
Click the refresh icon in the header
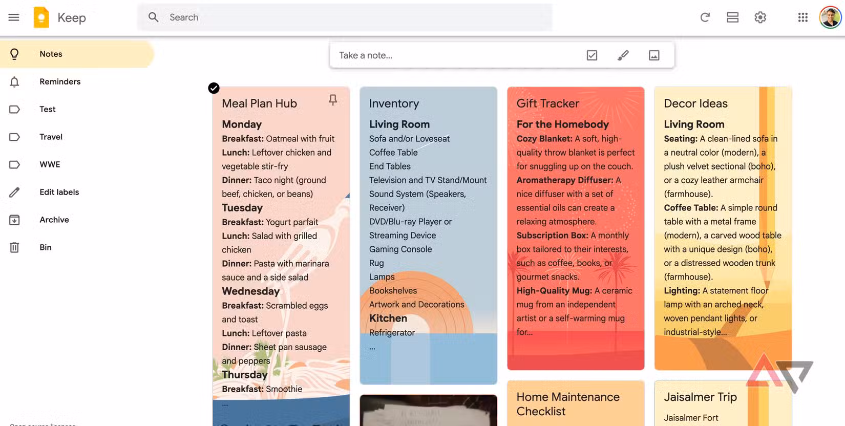(x=705, y=17)
